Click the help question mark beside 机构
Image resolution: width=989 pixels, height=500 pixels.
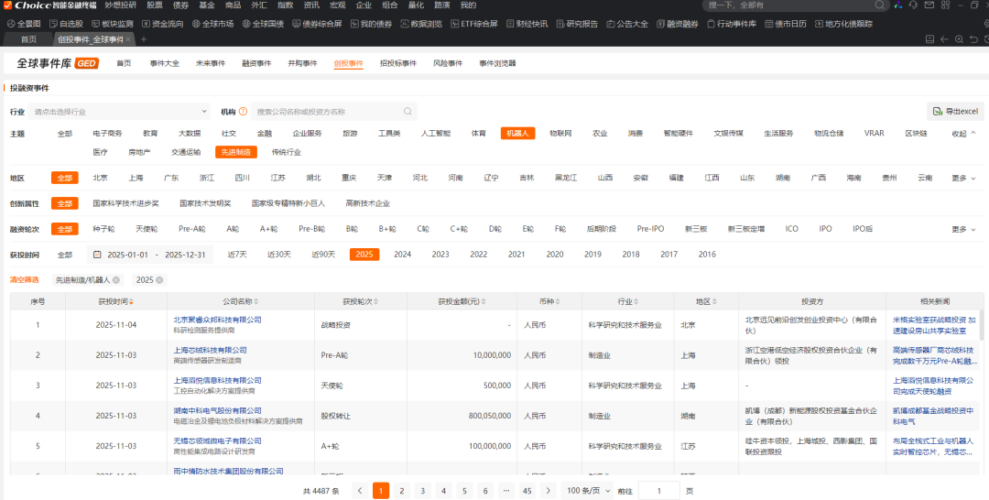243,112
